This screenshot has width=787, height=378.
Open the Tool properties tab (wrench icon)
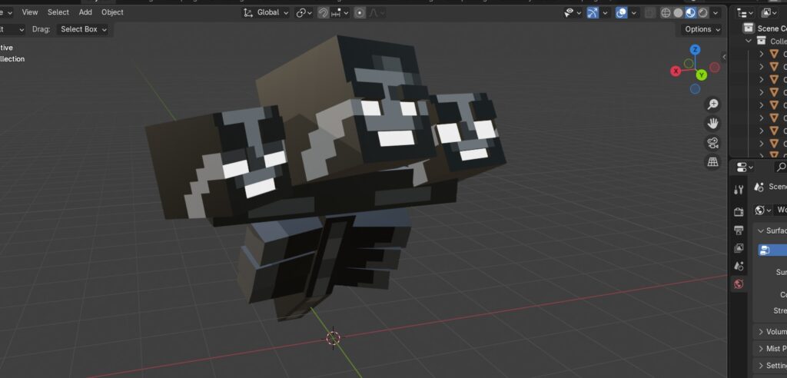739,190
